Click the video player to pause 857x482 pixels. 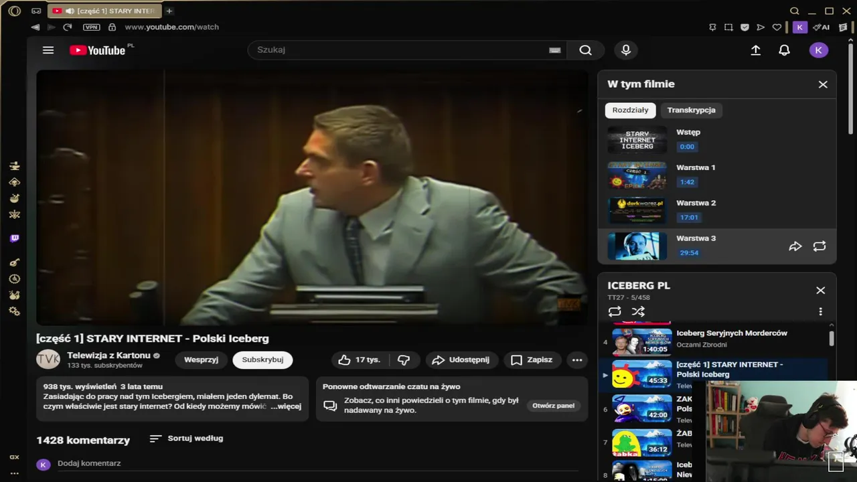[312, 198]
